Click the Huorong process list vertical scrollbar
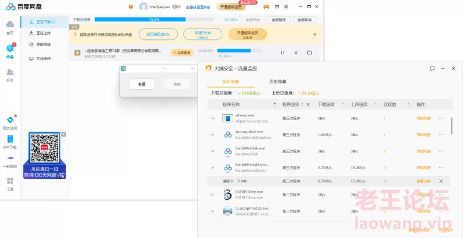This screenshot has height=238, width=463. coord(452,126)
